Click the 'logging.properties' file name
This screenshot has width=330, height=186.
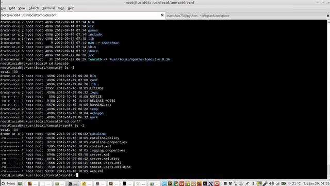[x=107, y=150]
